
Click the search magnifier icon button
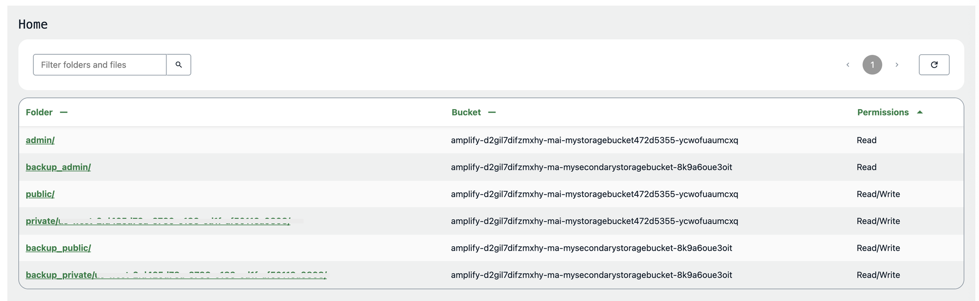pos(179,65)
